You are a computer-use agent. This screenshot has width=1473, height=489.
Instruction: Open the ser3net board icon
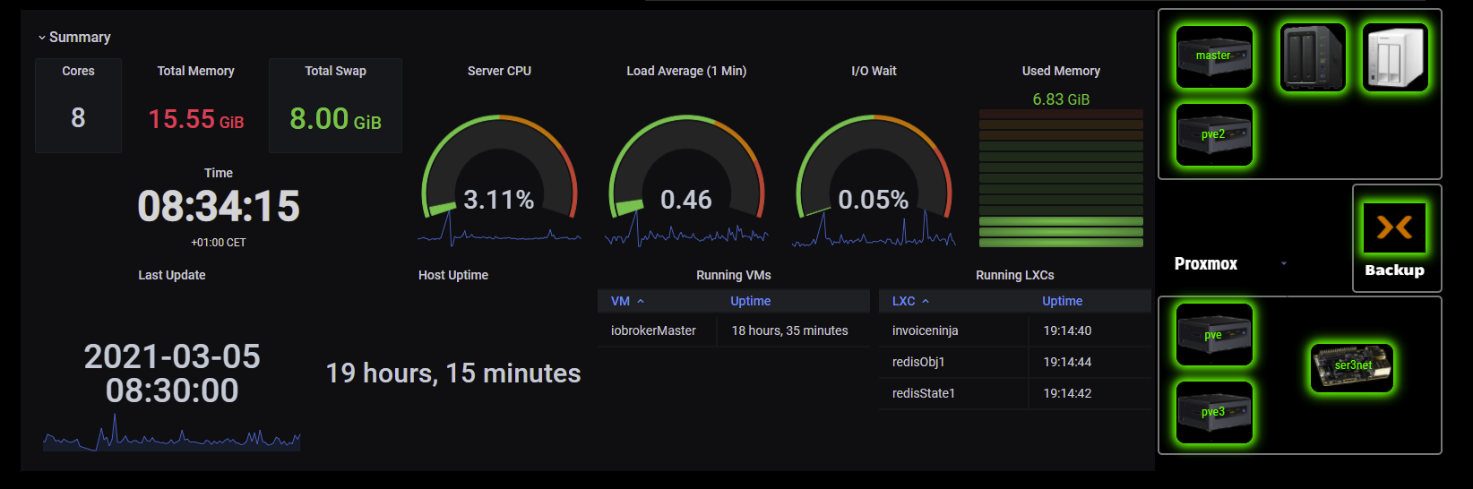tap(1352, 367)
